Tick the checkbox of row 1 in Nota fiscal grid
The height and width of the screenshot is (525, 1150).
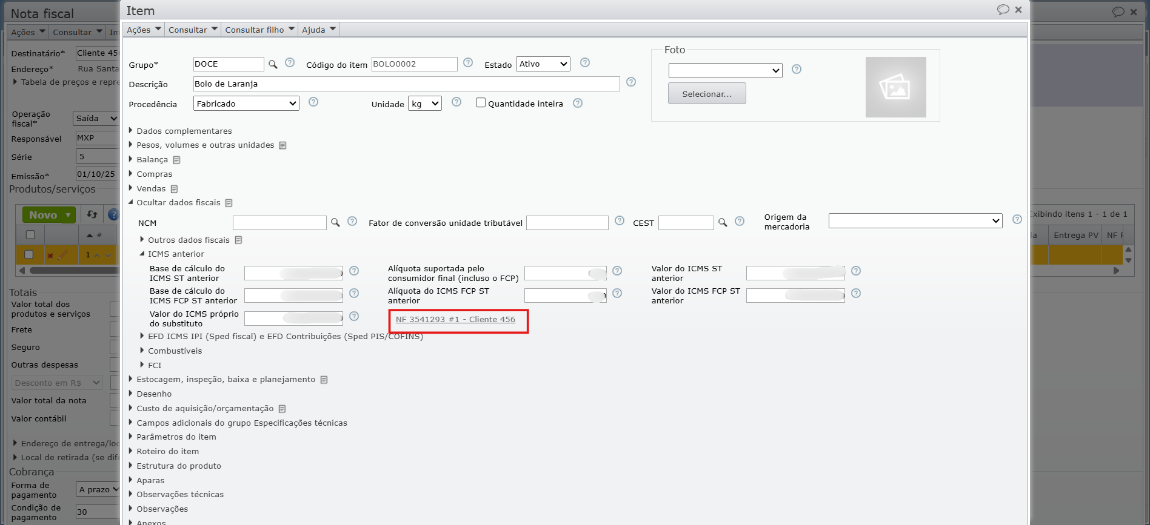tap(28, 254)
